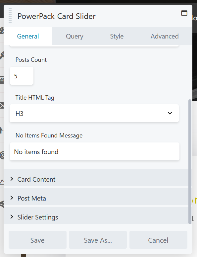This screenshot has width=197, height=257.
Task: Click the No Items Found Message label
Action: pyautogui.click(x=49, y=135)
